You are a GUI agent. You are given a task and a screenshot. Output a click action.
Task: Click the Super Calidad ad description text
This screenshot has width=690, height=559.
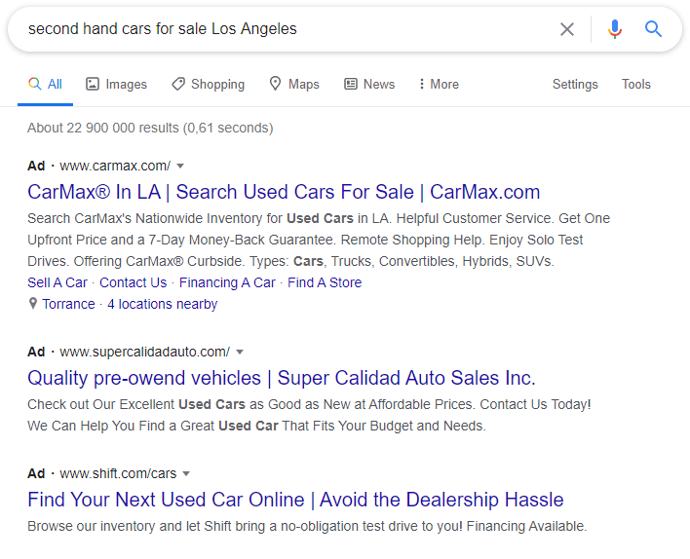[x=309, y=415]
